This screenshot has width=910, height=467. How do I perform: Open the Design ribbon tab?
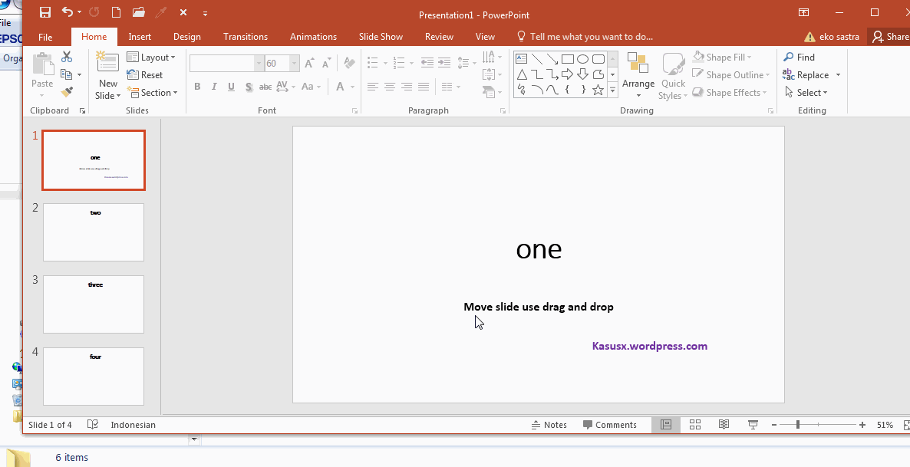(187, 36)
